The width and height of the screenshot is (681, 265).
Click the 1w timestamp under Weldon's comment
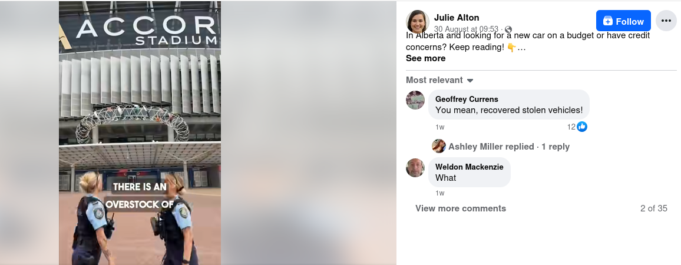439,193
